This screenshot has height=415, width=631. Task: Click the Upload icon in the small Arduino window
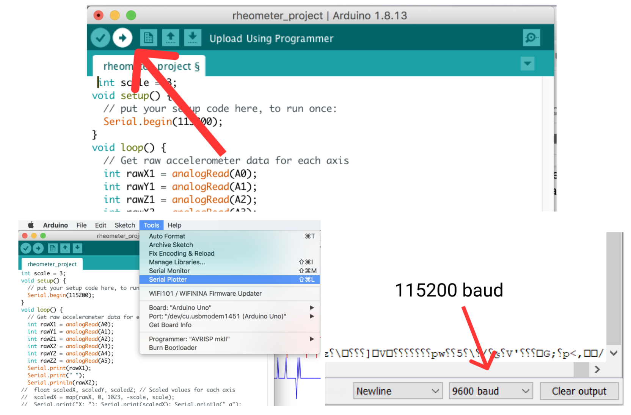tap(38, 248)
